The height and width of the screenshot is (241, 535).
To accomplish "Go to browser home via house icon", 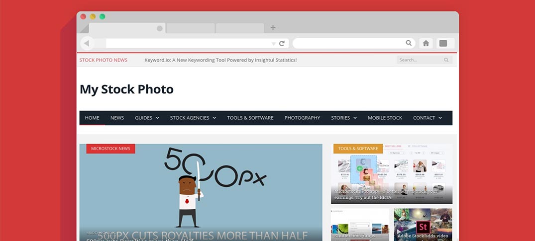I will pos(426,43).
